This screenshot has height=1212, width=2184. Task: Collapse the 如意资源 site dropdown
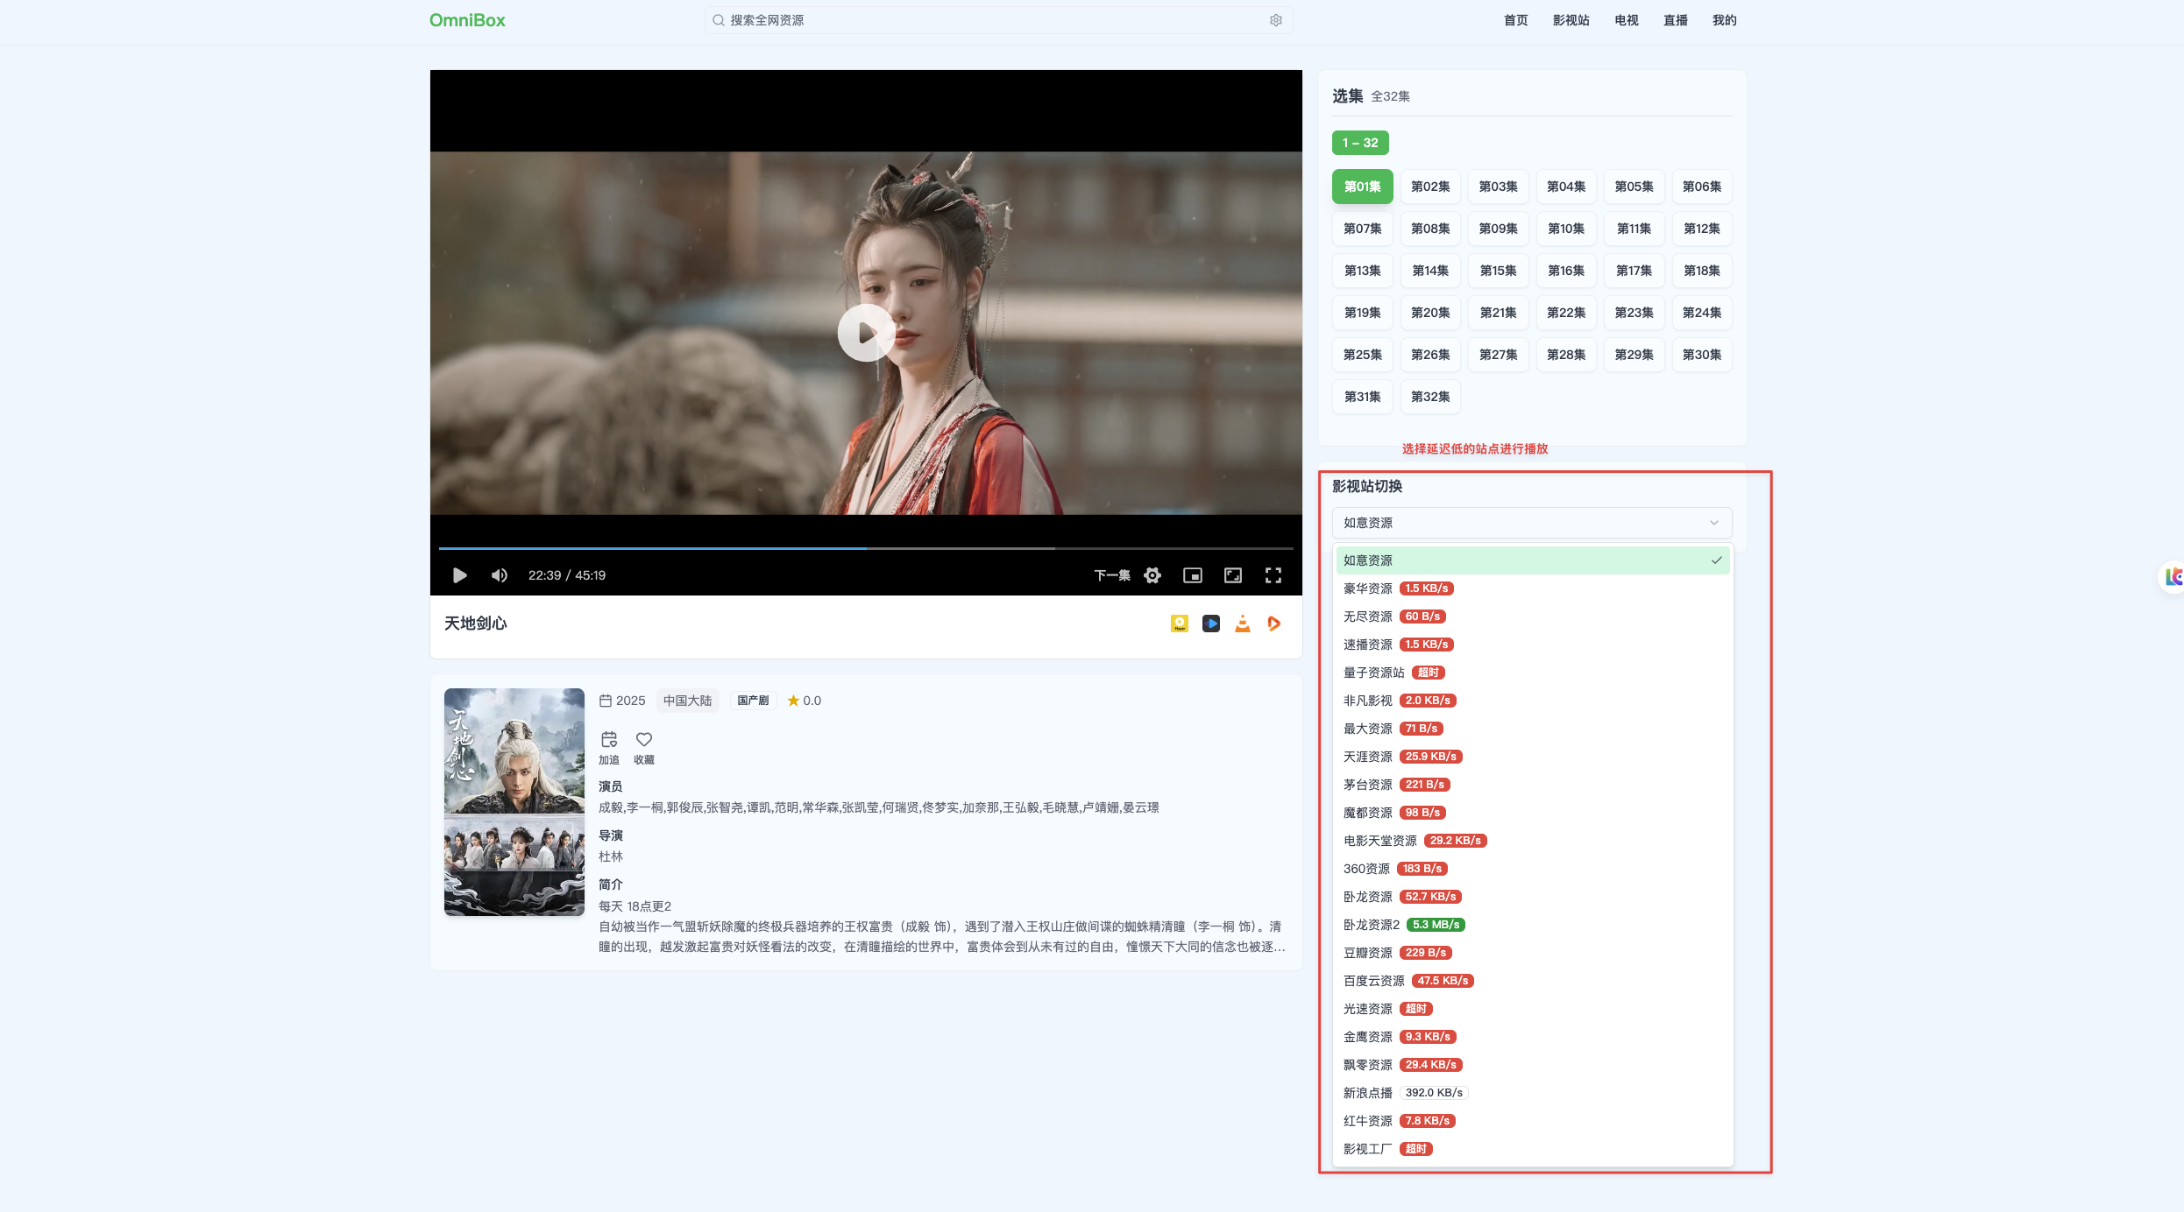pyautogui.click(x=1532, y=523)
